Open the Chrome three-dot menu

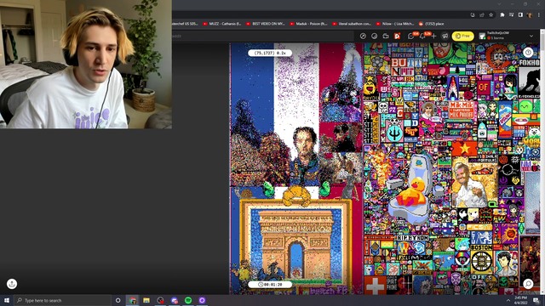tap(539, 15)
